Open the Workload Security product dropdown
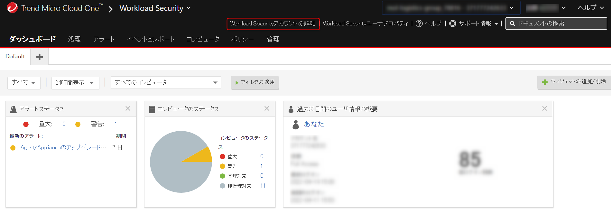Viewport: 611px width, 214px height. [155, 8]
